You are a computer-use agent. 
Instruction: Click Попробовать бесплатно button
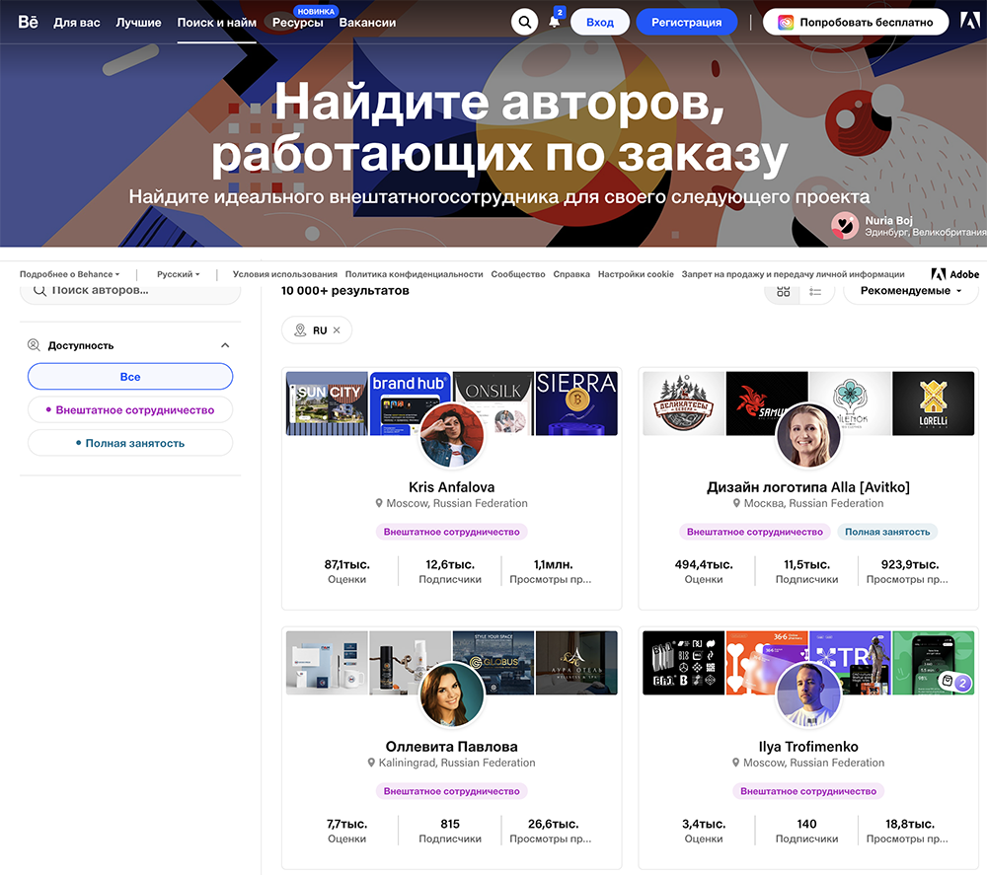point(856,22)
